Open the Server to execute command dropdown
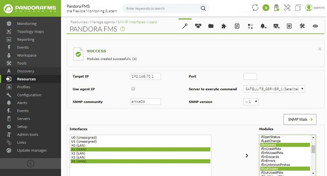 pyautogui.click(x=274, y=89)
